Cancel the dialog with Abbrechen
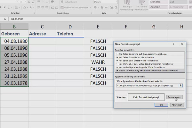The height and width of the screenshot is (128, 192). click(177, 105)
